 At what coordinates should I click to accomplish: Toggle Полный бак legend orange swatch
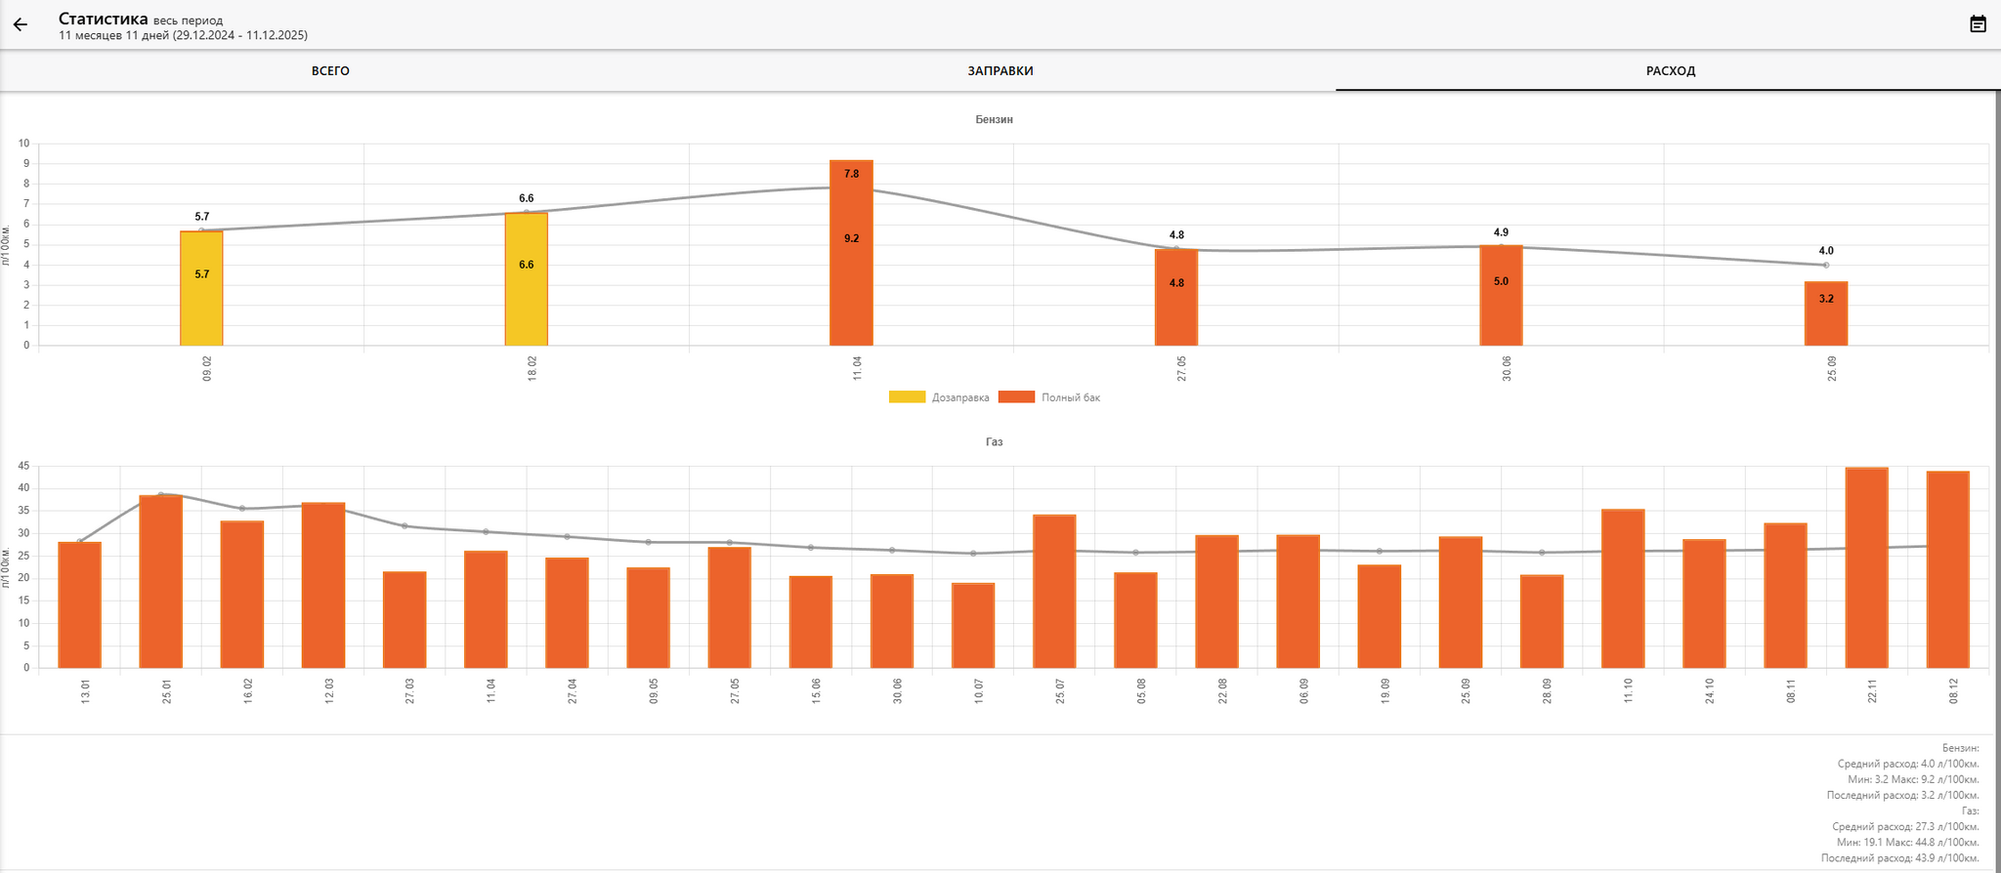[1016, 397]
